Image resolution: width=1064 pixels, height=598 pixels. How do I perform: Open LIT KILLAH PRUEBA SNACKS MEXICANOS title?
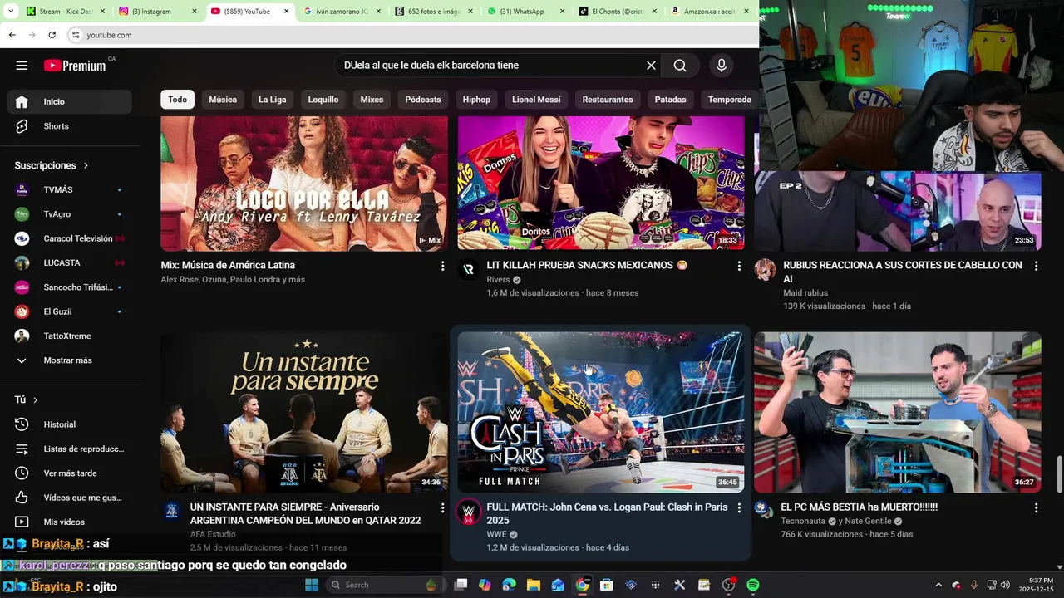[587, 265]
